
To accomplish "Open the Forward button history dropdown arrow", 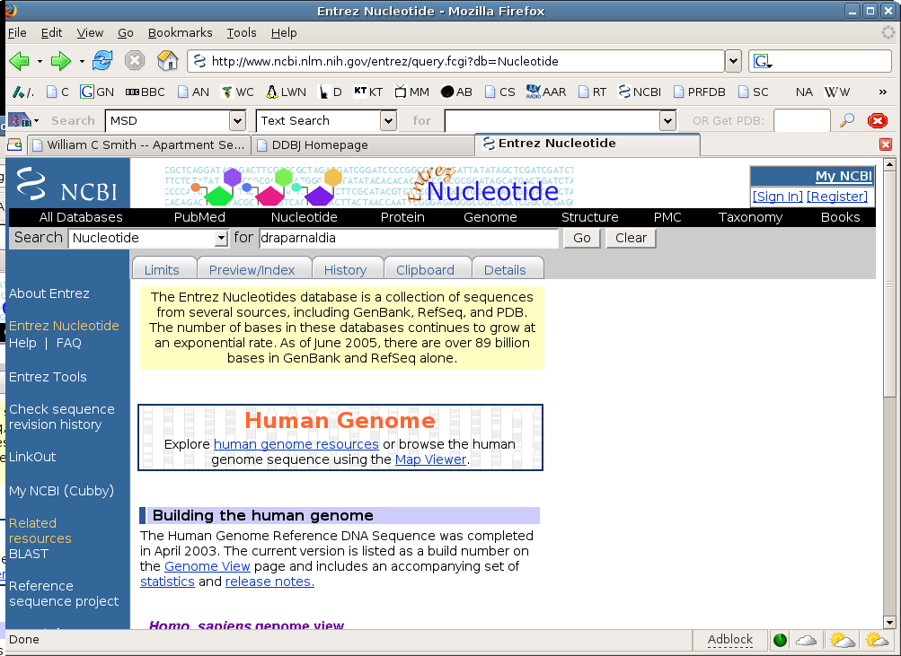I will 82,61.
